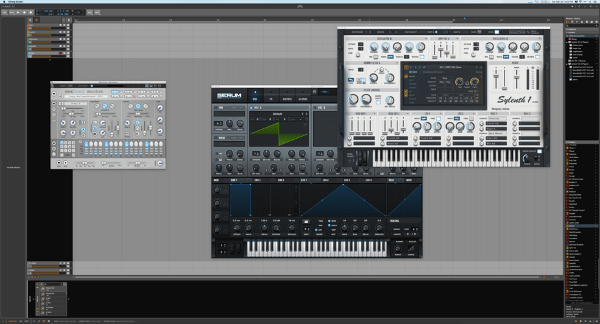600x324 pixels.
Task: Click the Sylenth1 filter type icon
Action: pos(351,80)
